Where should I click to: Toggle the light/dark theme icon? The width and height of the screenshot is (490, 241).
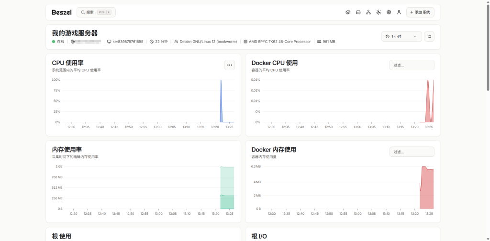click(379, 12)
